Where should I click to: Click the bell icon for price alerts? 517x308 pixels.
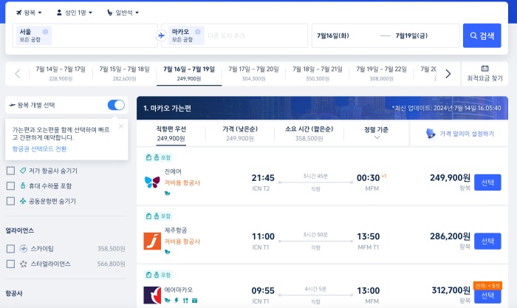coord(431,133)
